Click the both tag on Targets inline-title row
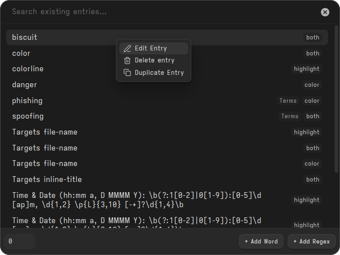The image size is (340, 255). coord(312,179)
